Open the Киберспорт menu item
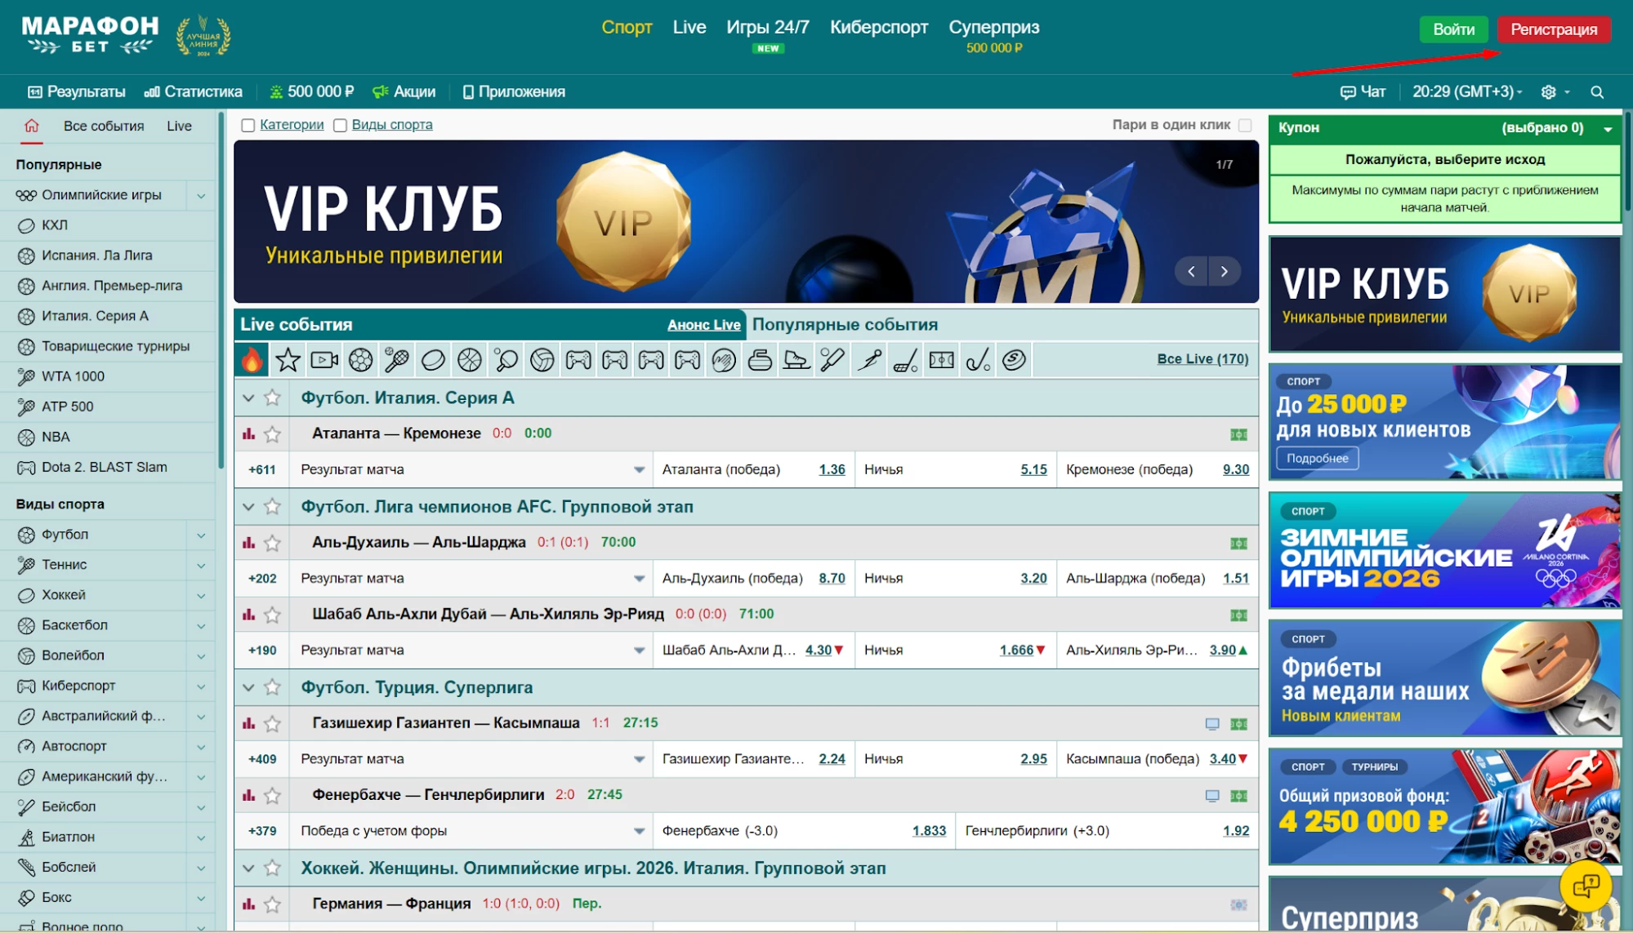This screenshot has width=1633, height=933. (879, 27)
